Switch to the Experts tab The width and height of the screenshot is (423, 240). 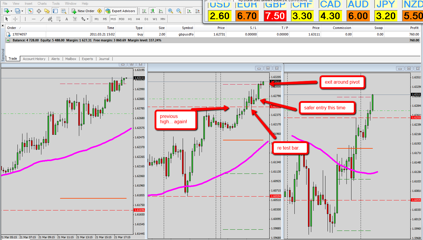[x=87, y=59]
